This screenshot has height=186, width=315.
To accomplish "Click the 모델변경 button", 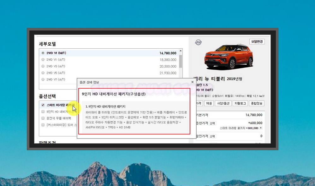I will coord(257,41).
